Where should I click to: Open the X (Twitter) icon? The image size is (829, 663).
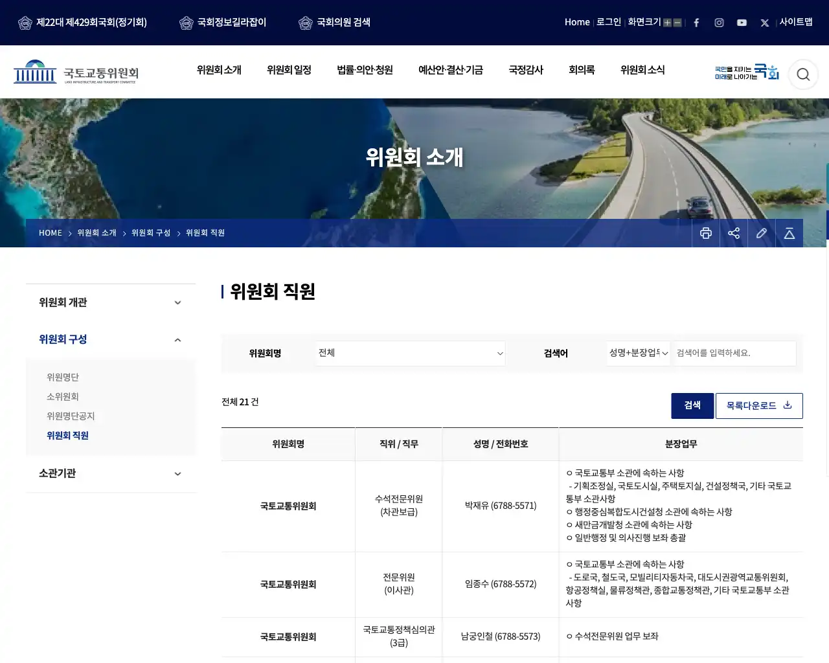pos(765,23)
